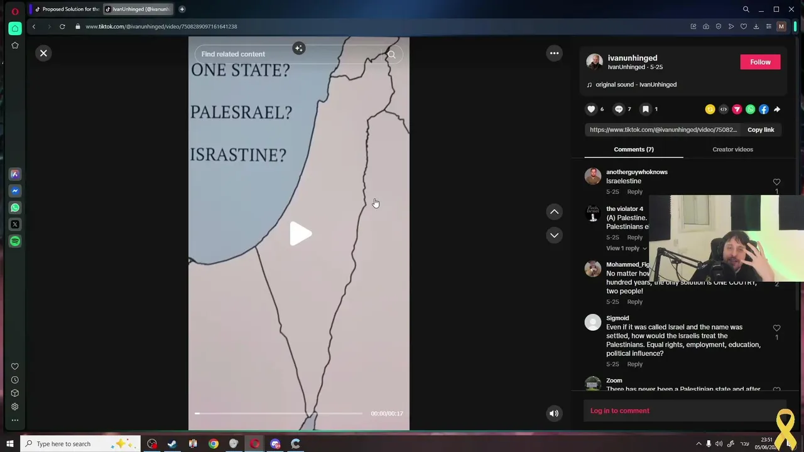Reply to the ONE COUNTRY comment
Viewport: 804px width, 452px height.
point(634,302)
